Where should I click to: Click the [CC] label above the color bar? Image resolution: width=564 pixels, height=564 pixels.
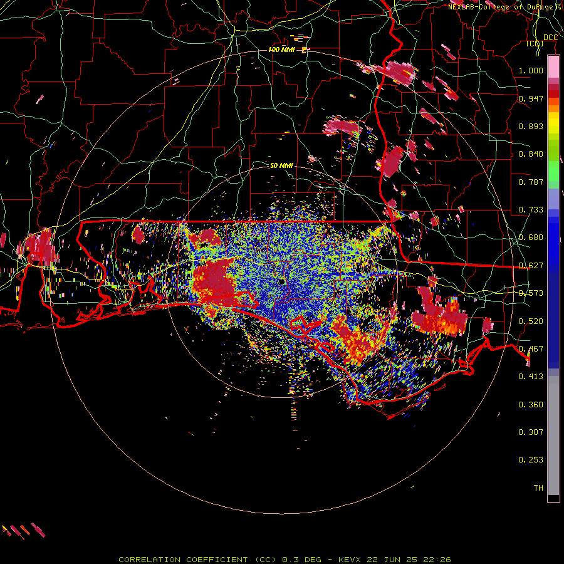(535, 44)
